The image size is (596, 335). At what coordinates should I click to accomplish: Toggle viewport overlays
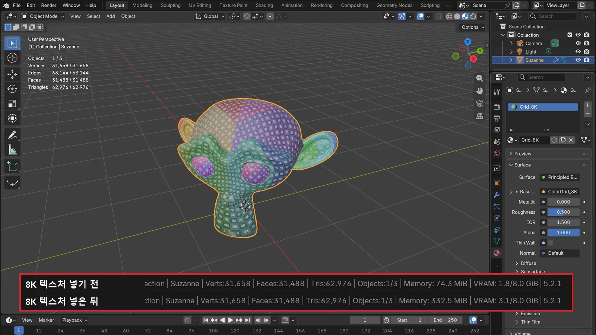pyautogui.click(x=421, y=16)
